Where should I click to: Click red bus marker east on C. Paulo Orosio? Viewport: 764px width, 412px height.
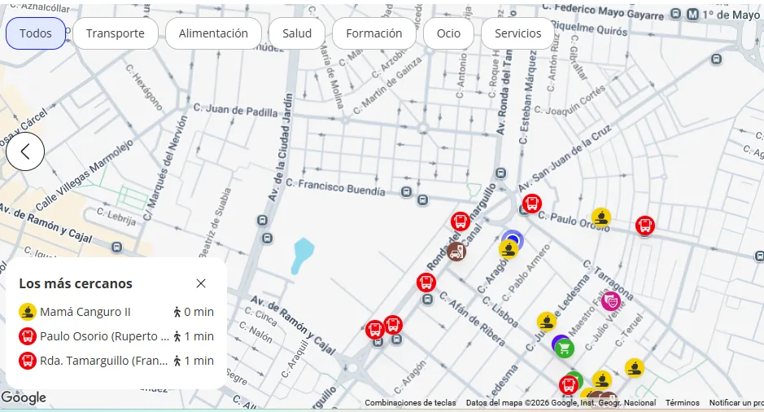(x=645, y=226)
